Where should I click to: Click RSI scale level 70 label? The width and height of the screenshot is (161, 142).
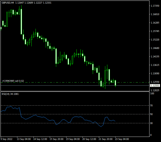(151, 106)
